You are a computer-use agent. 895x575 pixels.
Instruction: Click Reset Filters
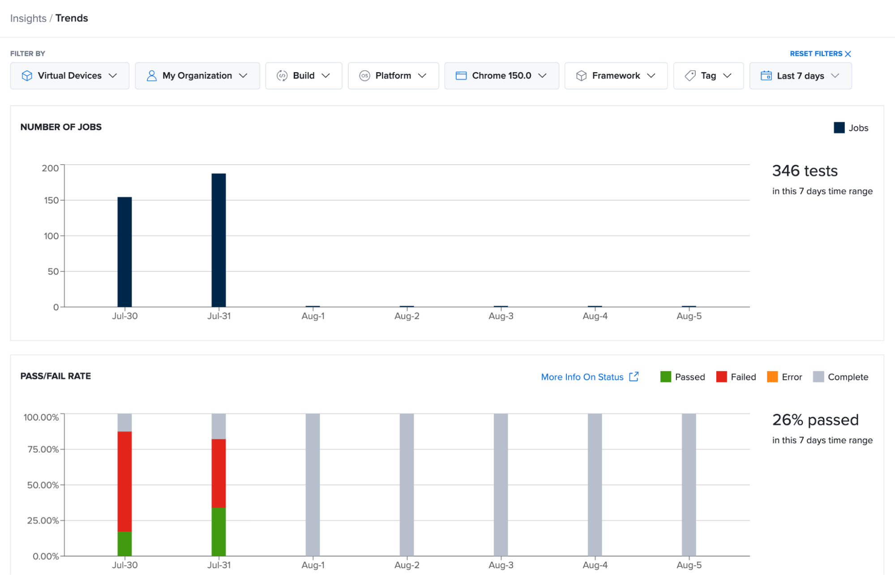820,54
